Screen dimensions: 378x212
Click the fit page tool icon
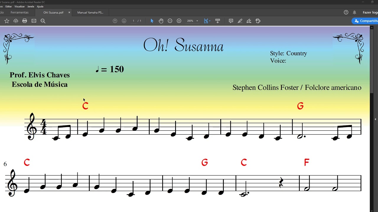206,21
